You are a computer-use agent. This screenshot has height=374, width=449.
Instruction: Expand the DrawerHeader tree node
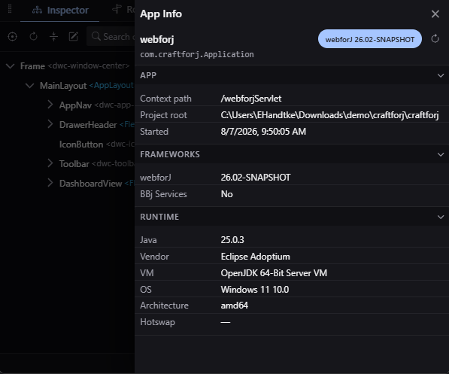click(x=50, y=124)
